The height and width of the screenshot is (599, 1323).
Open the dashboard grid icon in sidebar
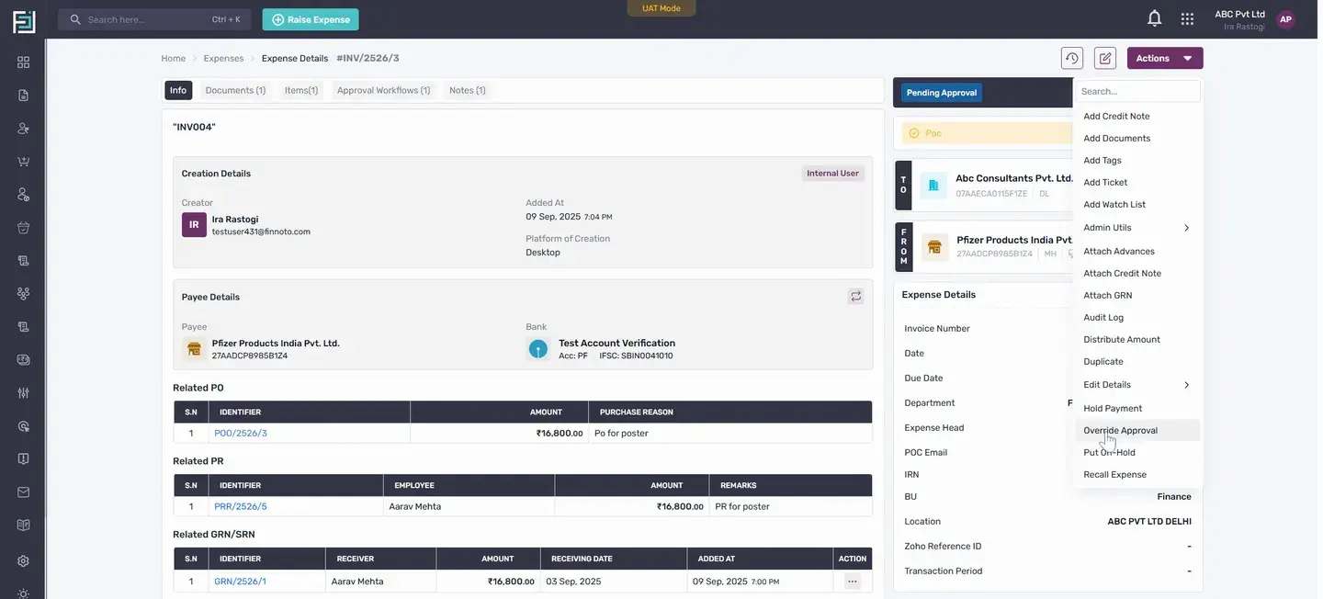tap(23, 62)
